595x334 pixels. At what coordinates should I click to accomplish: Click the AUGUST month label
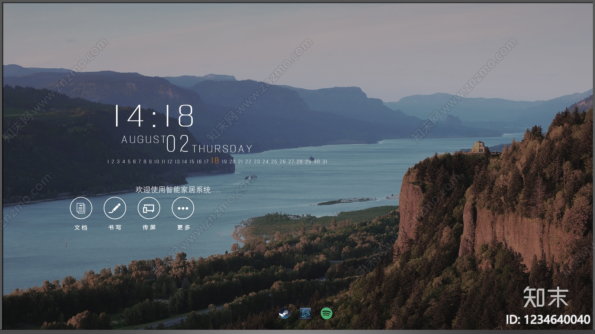tap(144, 140)
